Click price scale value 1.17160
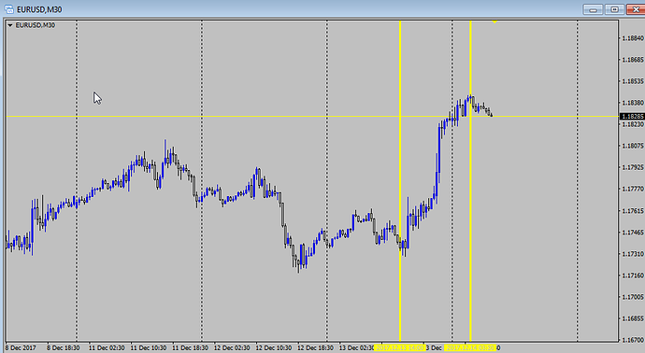This screenshot has width=645, height=353. point(633,275)
